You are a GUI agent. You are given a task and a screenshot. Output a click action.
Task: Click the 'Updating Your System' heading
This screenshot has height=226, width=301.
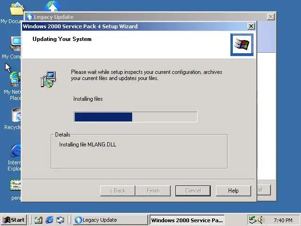[x=62, y=39]
